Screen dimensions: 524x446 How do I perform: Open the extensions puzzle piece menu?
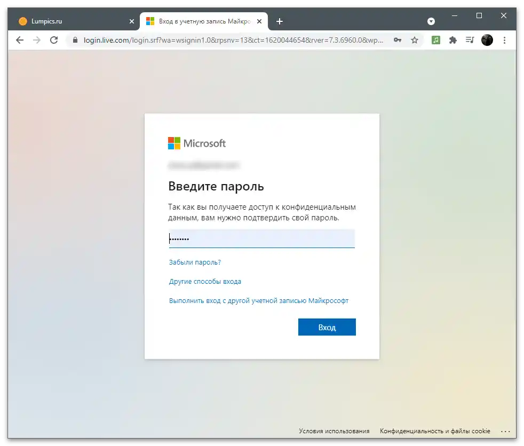click(453, 40)
